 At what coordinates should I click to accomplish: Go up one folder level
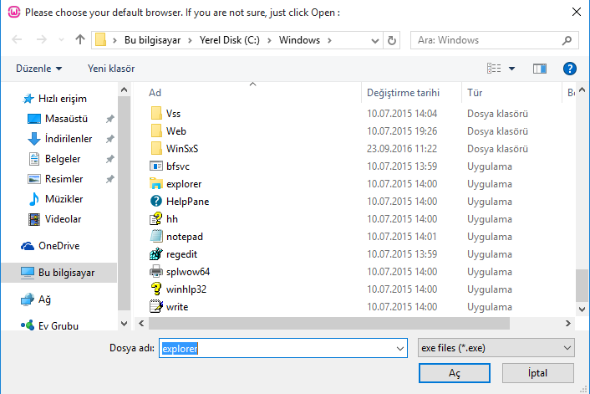pyautogui.click(x=79, y=39)
